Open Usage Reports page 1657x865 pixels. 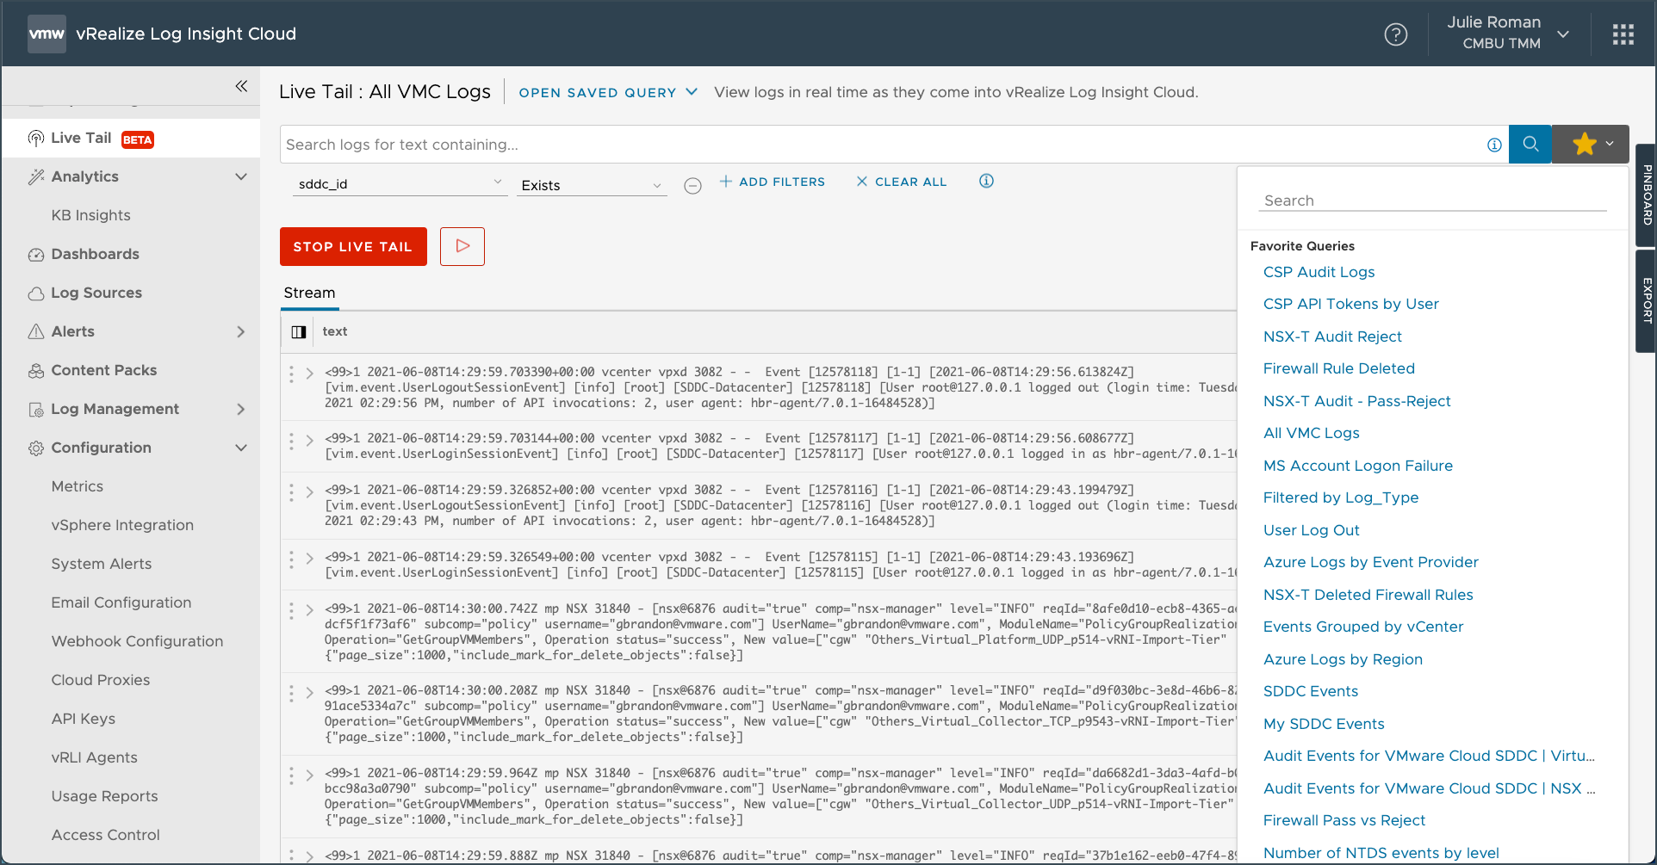click(x=105, y=797)
